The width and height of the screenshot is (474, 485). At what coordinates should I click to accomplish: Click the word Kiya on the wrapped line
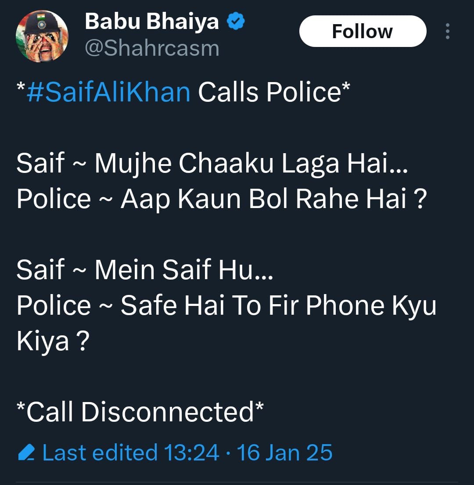(x=43, y=341)
